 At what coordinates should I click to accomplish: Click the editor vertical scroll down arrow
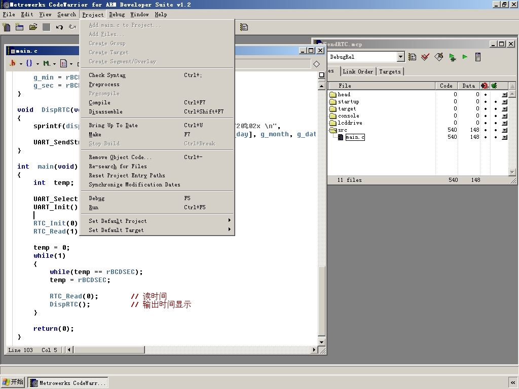pos(321,342)
